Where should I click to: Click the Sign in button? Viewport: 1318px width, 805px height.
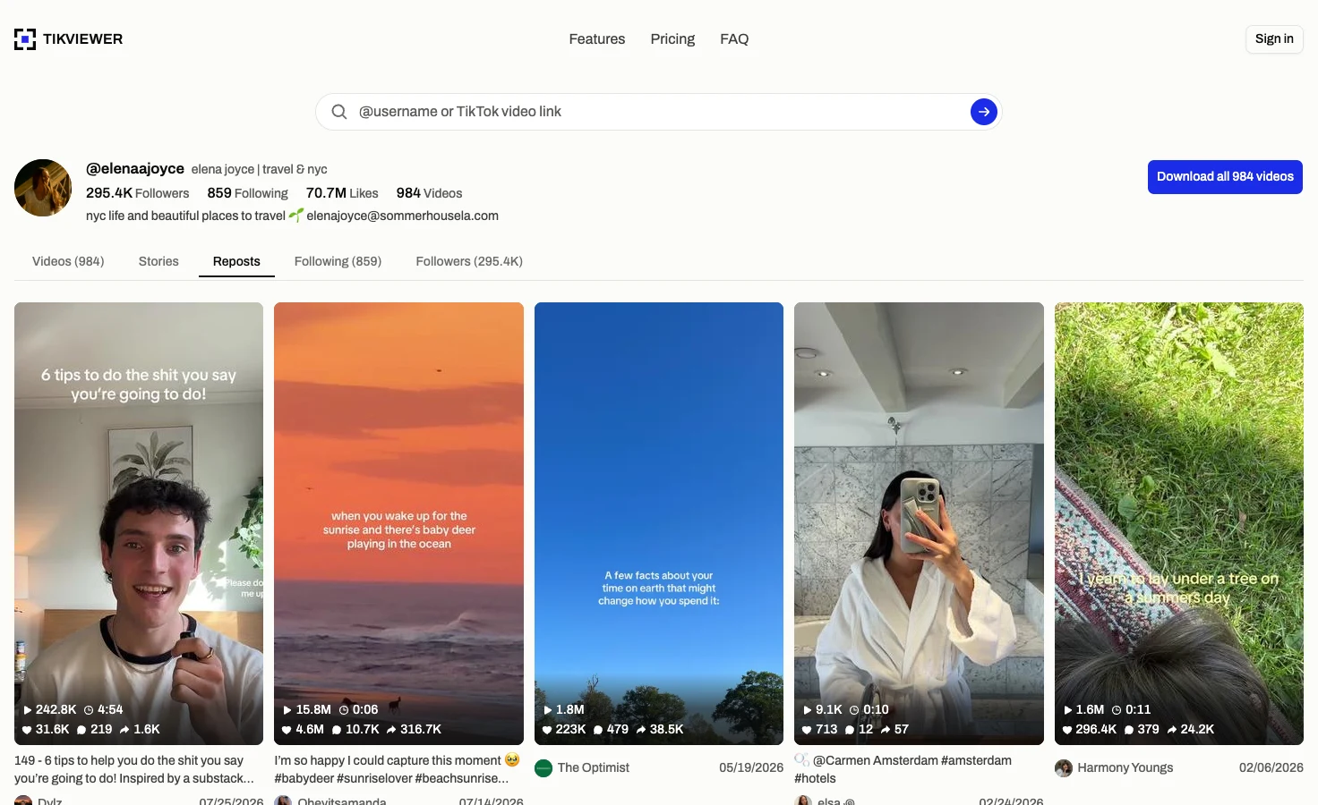click(x=1274, y=39)
